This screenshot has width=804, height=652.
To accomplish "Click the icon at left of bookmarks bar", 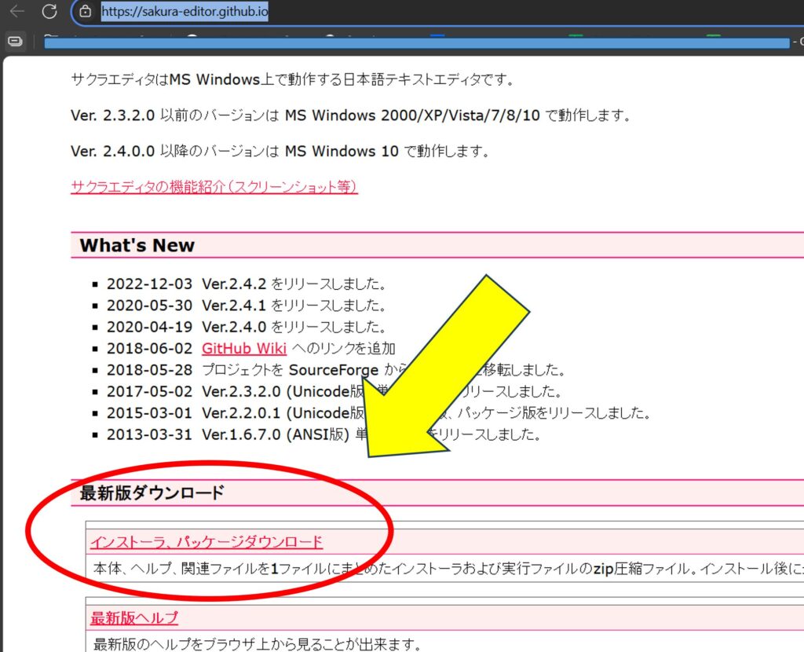I will click(x=13, y=42).
